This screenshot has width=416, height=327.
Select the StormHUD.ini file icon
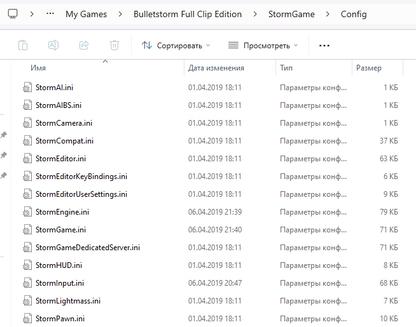pyautogui.click(x=27, y=265)
